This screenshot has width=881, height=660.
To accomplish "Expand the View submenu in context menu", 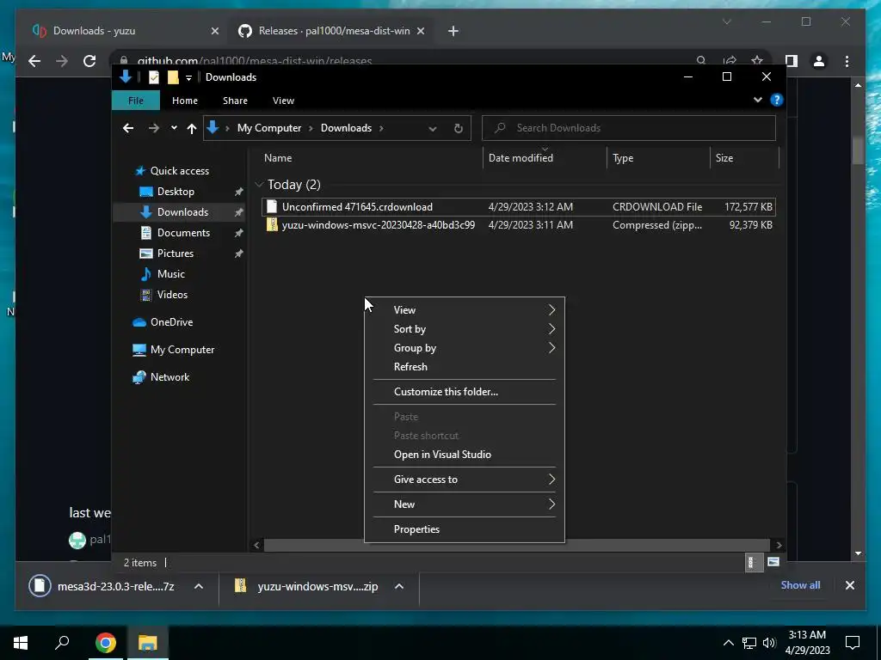I will [465, 309].
